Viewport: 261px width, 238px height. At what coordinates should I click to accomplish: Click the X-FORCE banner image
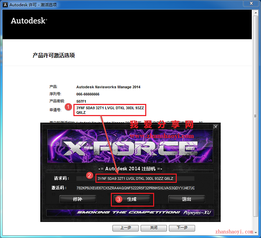tap(130, 146)
